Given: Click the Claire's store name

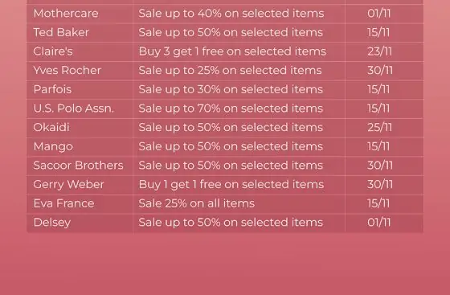Looking at the screenshot, I should coord(53,51).
